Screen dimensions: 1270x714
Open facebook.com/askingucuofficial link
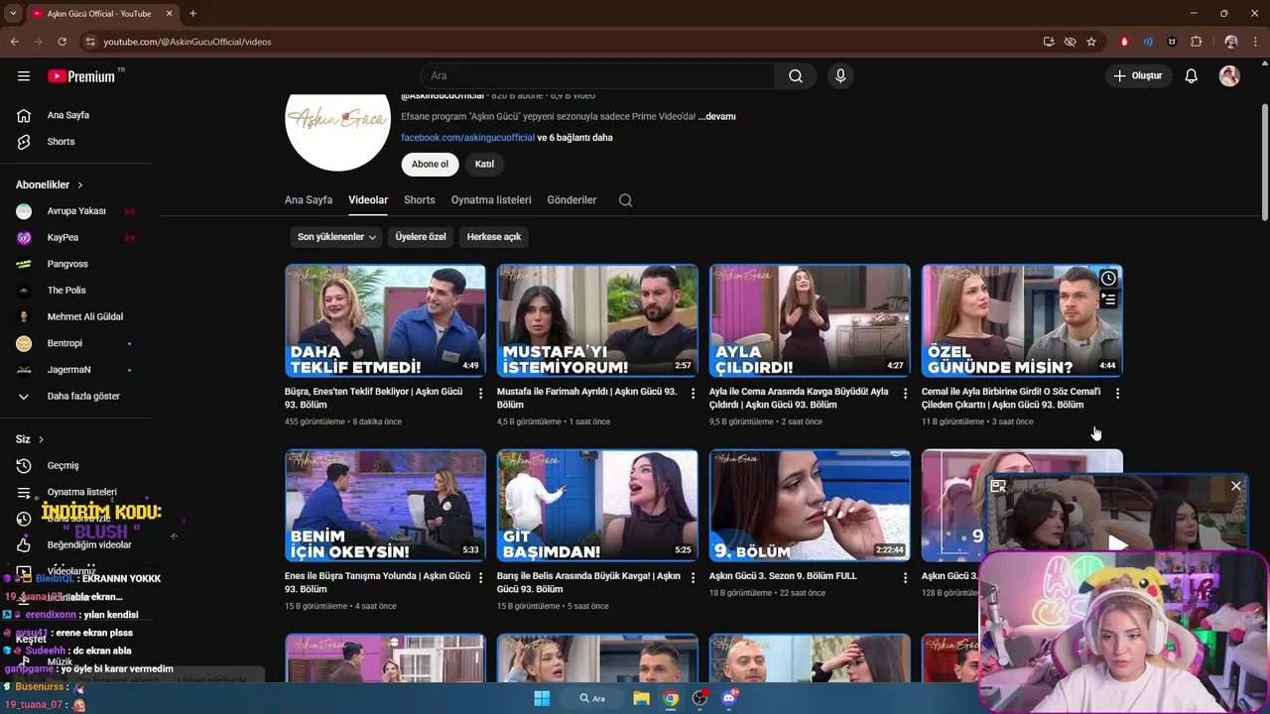[467, 138]
